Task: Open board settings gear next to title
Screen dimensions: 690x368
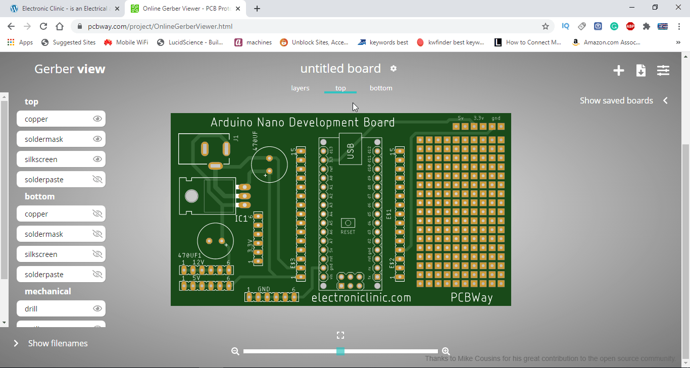Action: click(393, 69)
